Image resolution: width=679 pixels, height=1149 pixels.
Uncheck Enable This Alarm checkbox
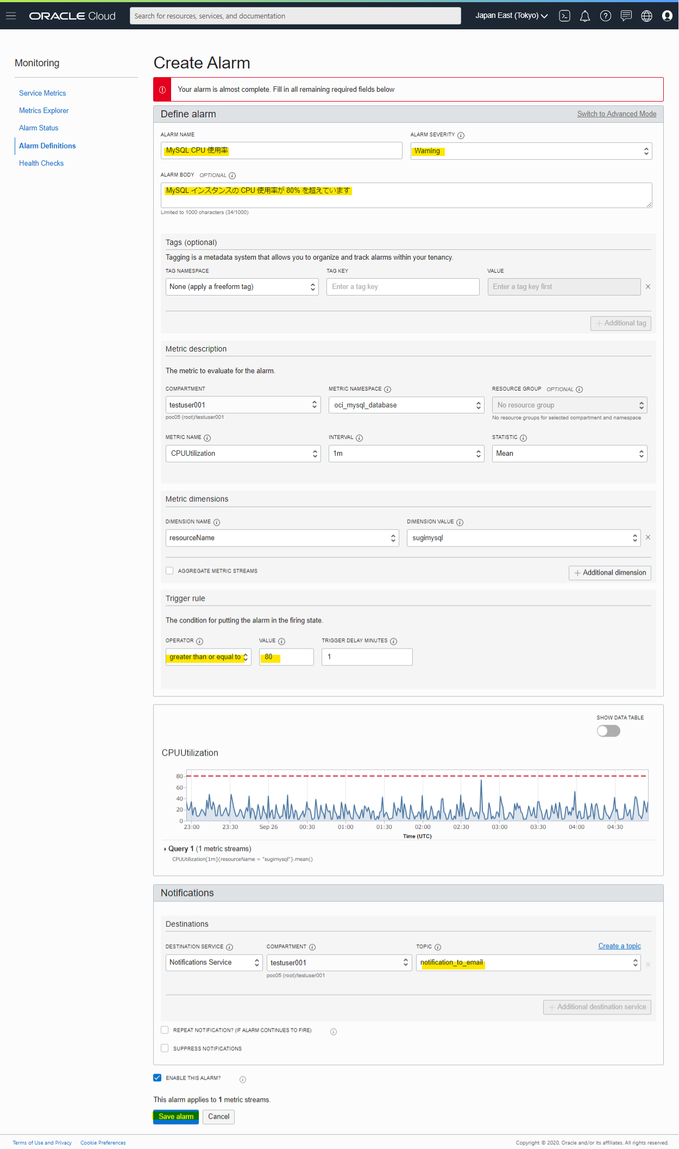pyautogui.click(x=158, y=1077)
